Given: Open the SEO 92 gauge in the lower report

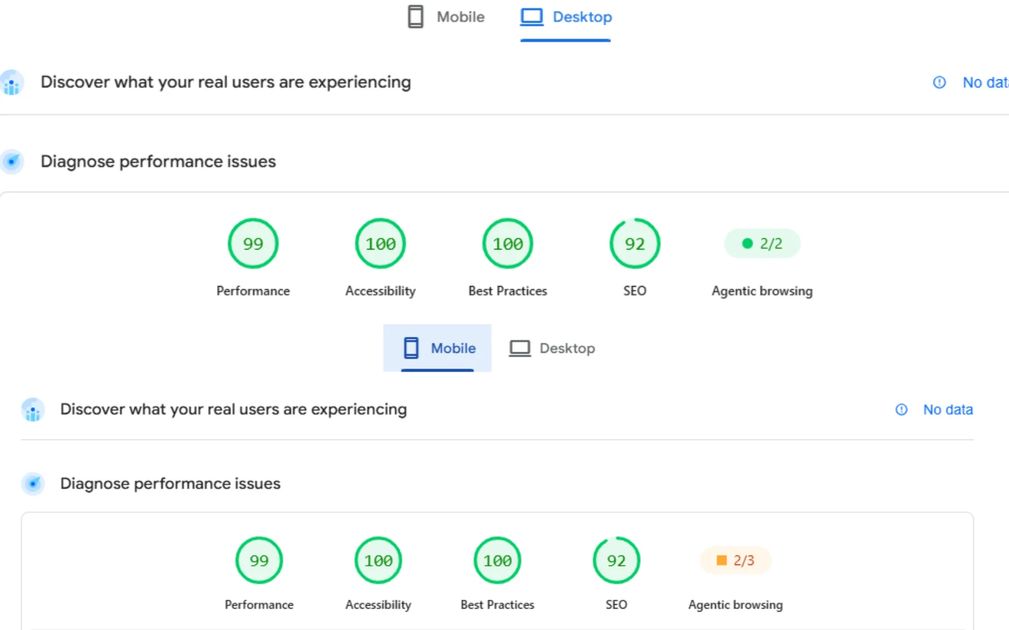Looking at the screenshot, I should click(617, 560).
